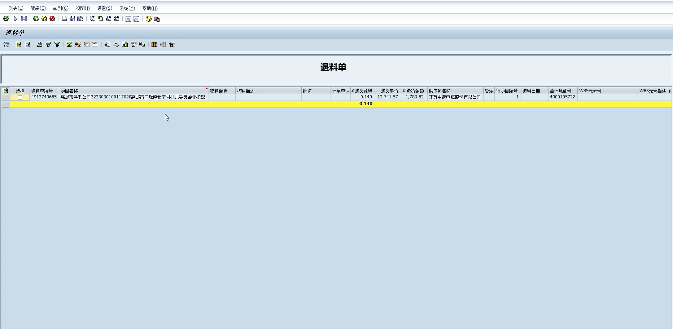Screen dimensions: 673x329
Task: Click the green Back arrow icon
Action: click(36, 19)
